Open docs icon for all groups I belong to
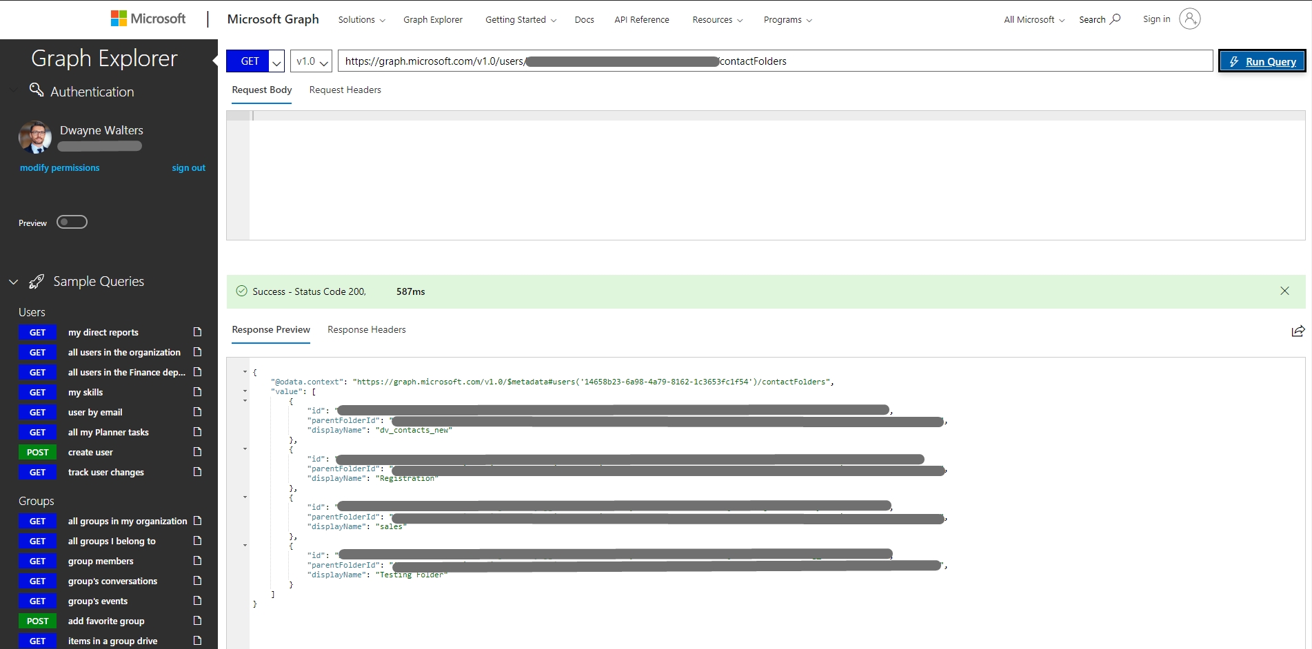The height and width of the screenshot is (649, 1312). 197,541
